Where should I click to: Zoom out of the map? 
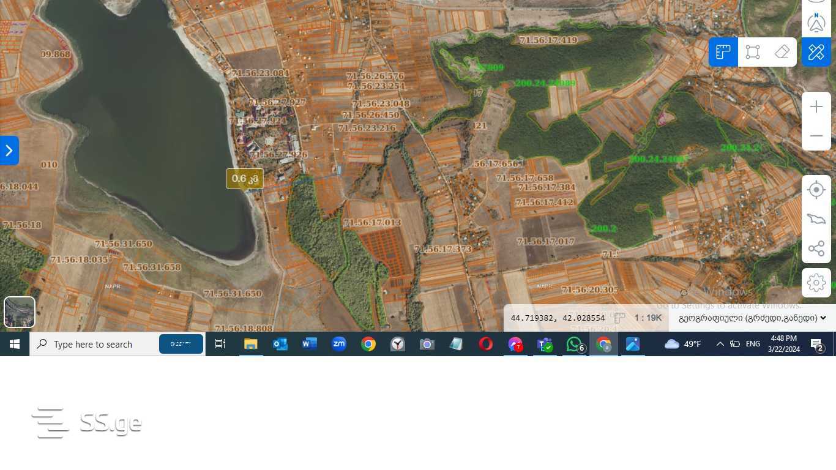point(816,136)
